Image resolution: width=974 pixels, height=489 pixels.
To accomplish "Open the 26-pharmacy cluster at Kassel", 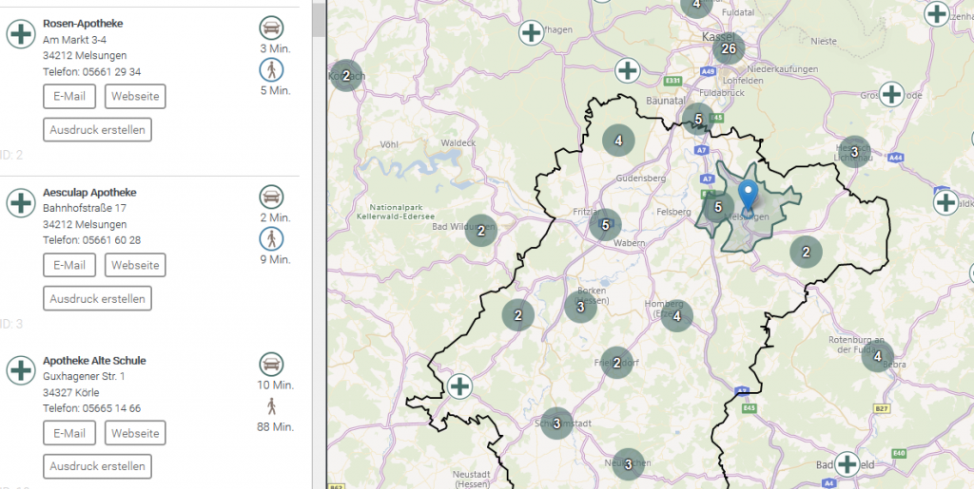I will coord(729,49).
